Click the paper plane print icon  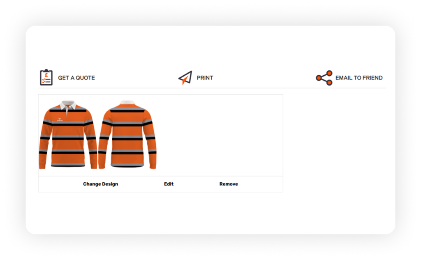[x=185, y=78]
